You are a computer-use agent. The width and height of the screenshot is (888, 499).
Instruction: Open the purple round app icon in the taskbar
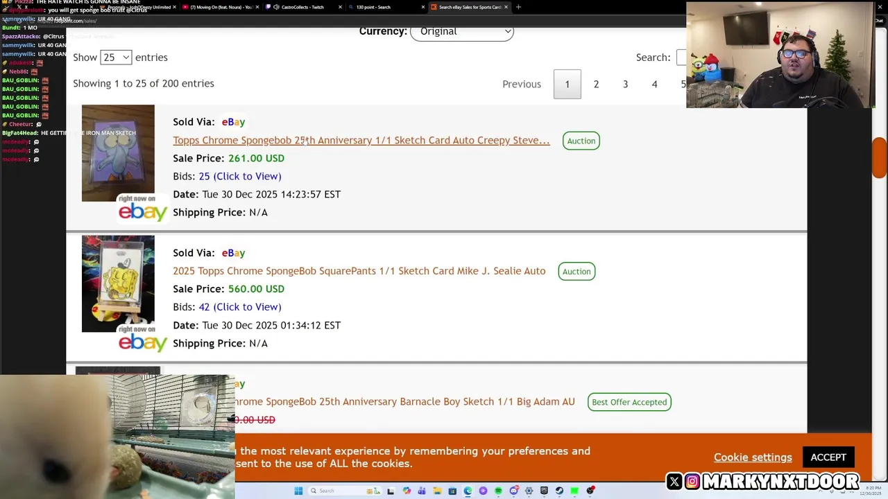point(483,491)
